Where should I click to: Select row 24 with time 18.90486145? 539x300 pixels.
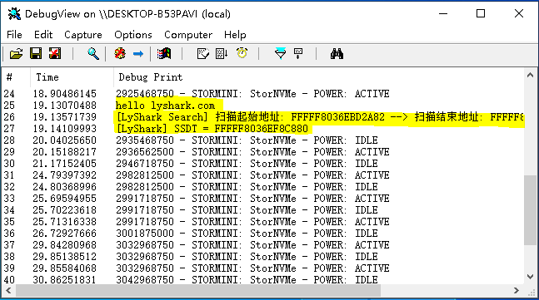click(x=263, y=94)
